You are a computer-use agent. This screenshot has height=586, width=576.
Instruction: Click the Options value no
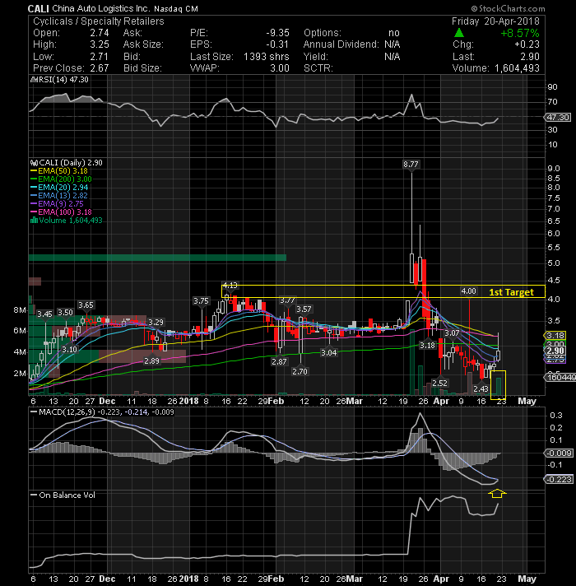(x=393, y=33)
